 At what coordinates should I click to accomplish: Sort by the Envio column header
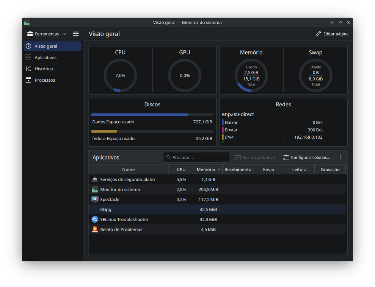268,169
